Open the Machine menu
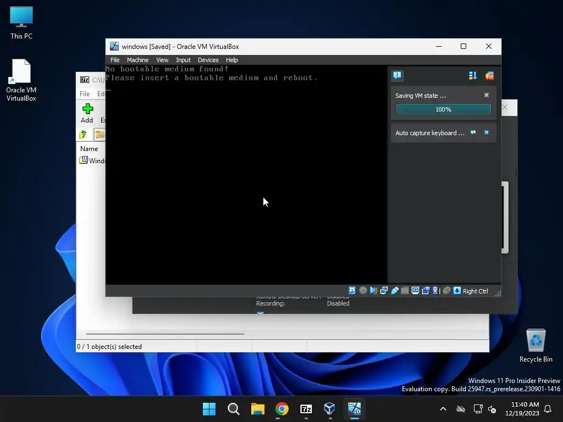Screen dimensions: 563x422 click(137, 60)
